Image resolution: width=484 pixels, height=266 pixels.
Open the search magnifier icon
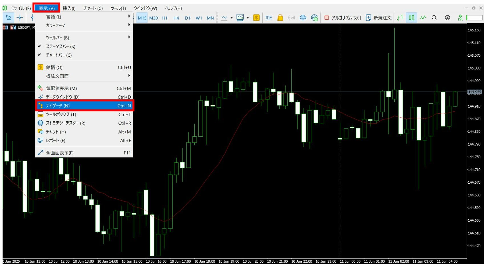[x=434, y=18]
